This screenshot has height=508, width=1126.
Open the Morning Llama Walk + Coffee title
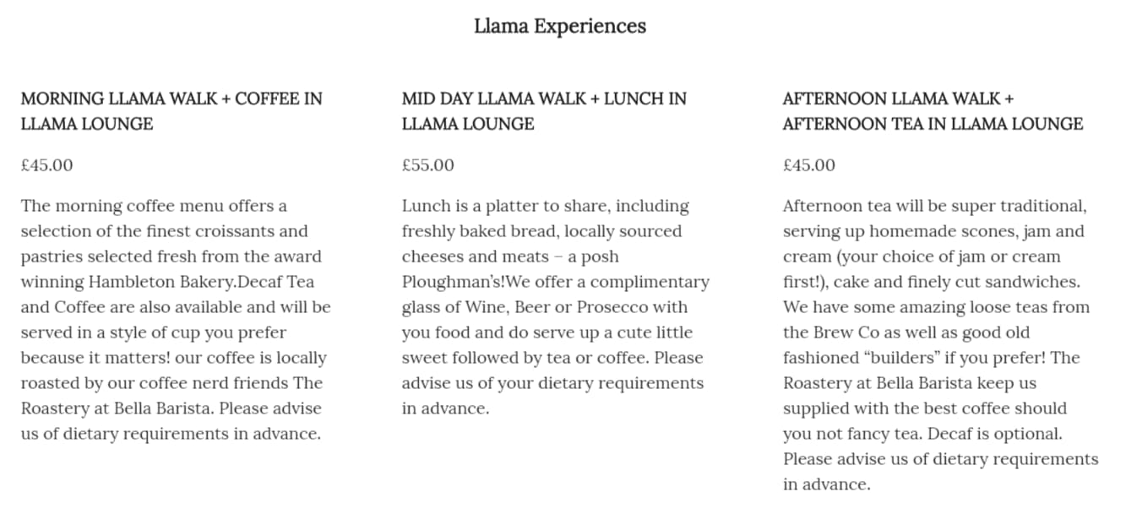click(x=171, y=111)
